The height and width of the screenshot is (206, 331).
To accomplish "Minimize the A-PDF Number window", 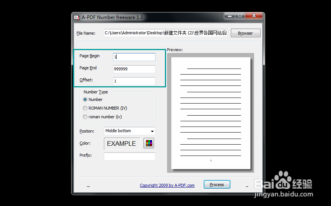I will coord(230,15).
